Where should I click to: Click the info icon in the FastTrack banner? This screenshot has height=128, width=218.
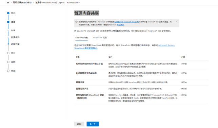coord(76,22)
